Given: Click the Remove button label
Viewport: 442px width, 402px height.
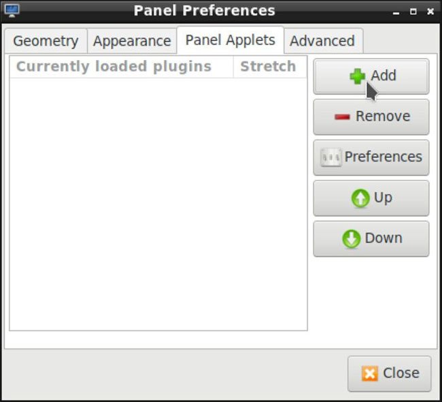Looking at the screenshot, I should 383,116.
